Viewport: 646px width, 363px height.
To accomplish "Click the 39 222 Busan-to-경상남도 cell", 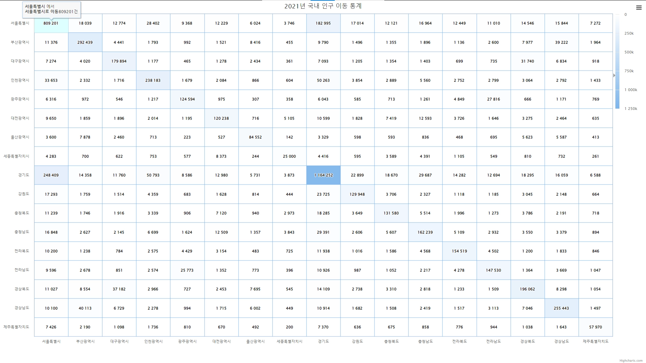I will 561,42.
